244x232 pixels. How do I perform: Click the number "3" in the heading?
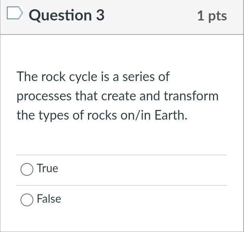[x=100, y=15]
